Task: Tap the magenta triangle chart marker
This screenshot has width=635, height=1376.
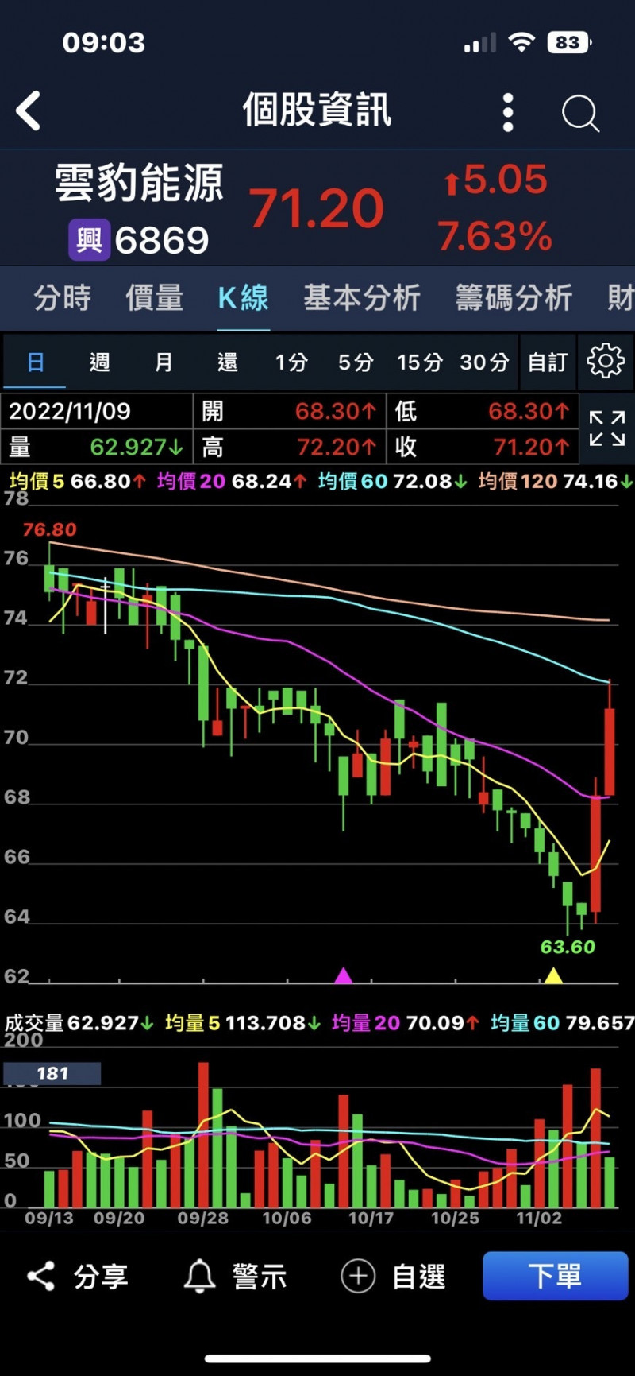Action: click(343, 975)
